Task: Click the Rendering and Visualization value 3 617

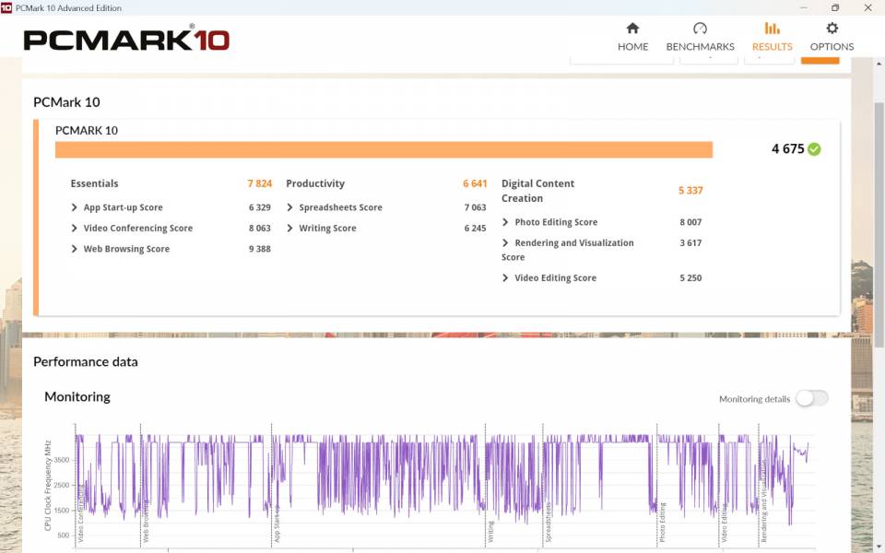Action: 690,242
